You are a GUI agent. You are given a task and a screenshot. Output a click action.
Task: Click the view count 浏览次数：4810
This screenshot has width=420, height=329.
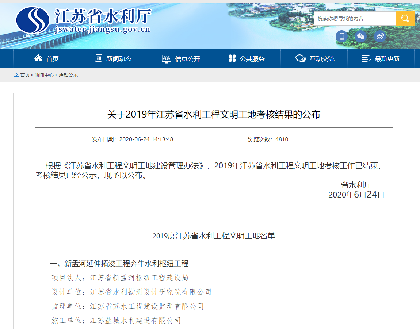[x=268, y=139]
